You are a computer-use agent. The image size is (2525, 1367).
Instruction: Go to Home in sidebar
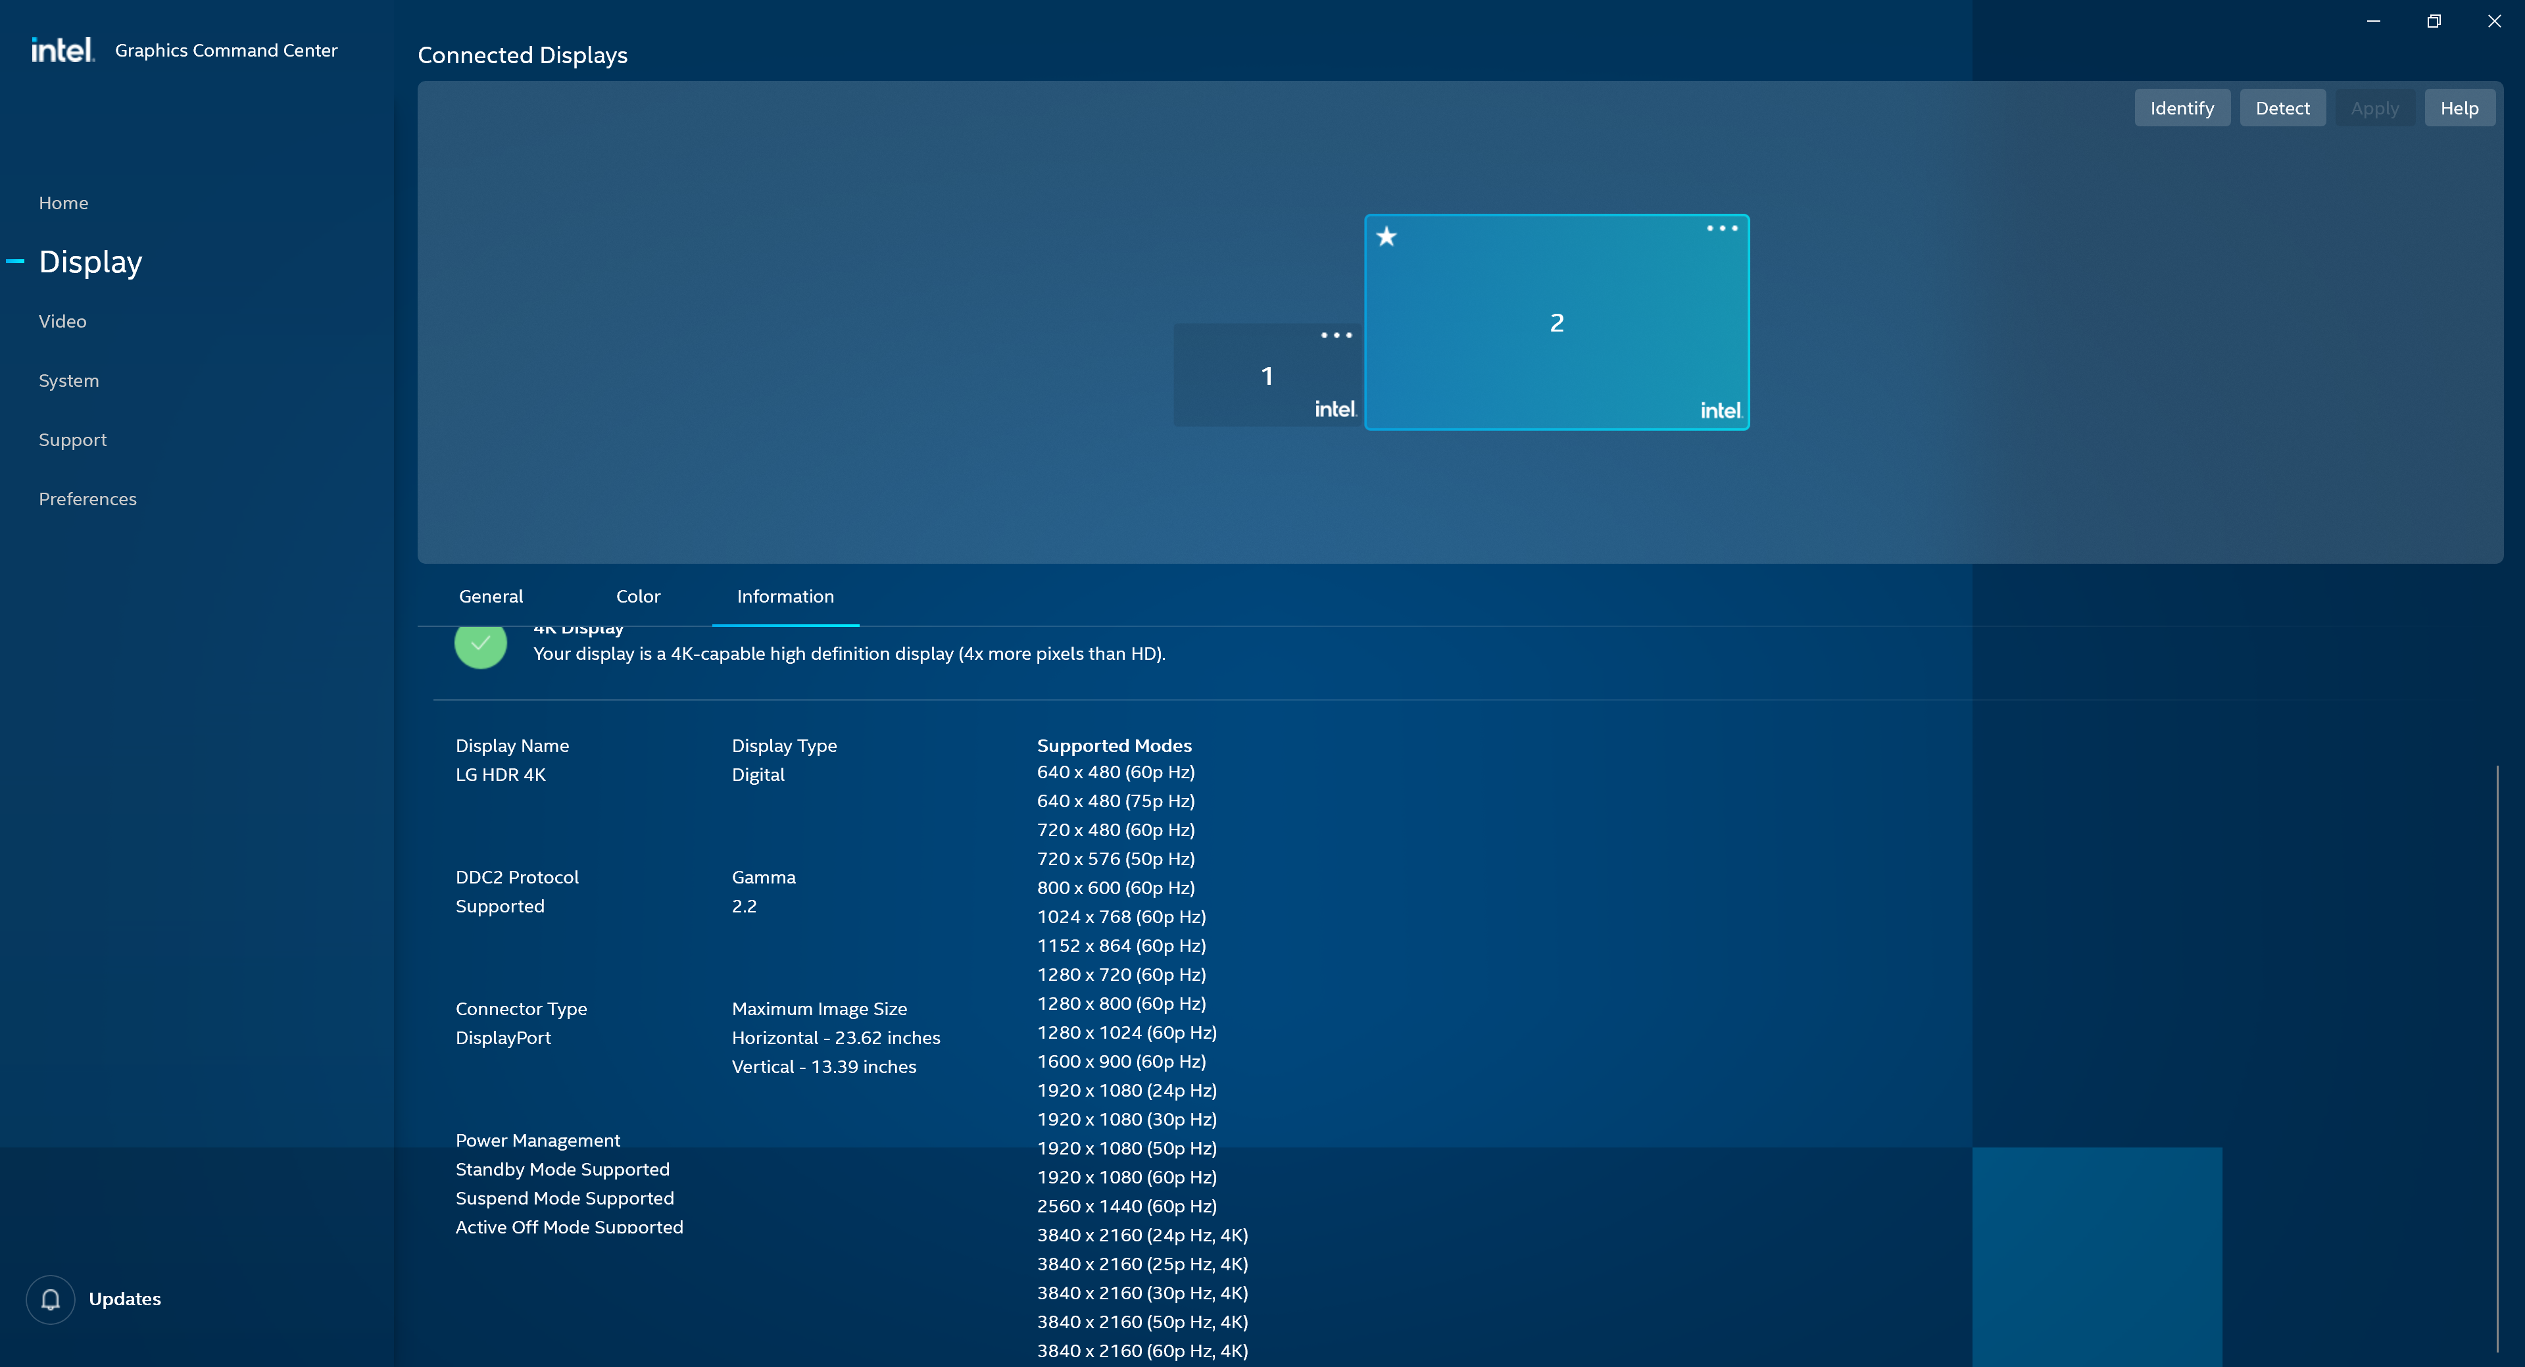pos(62,203)
